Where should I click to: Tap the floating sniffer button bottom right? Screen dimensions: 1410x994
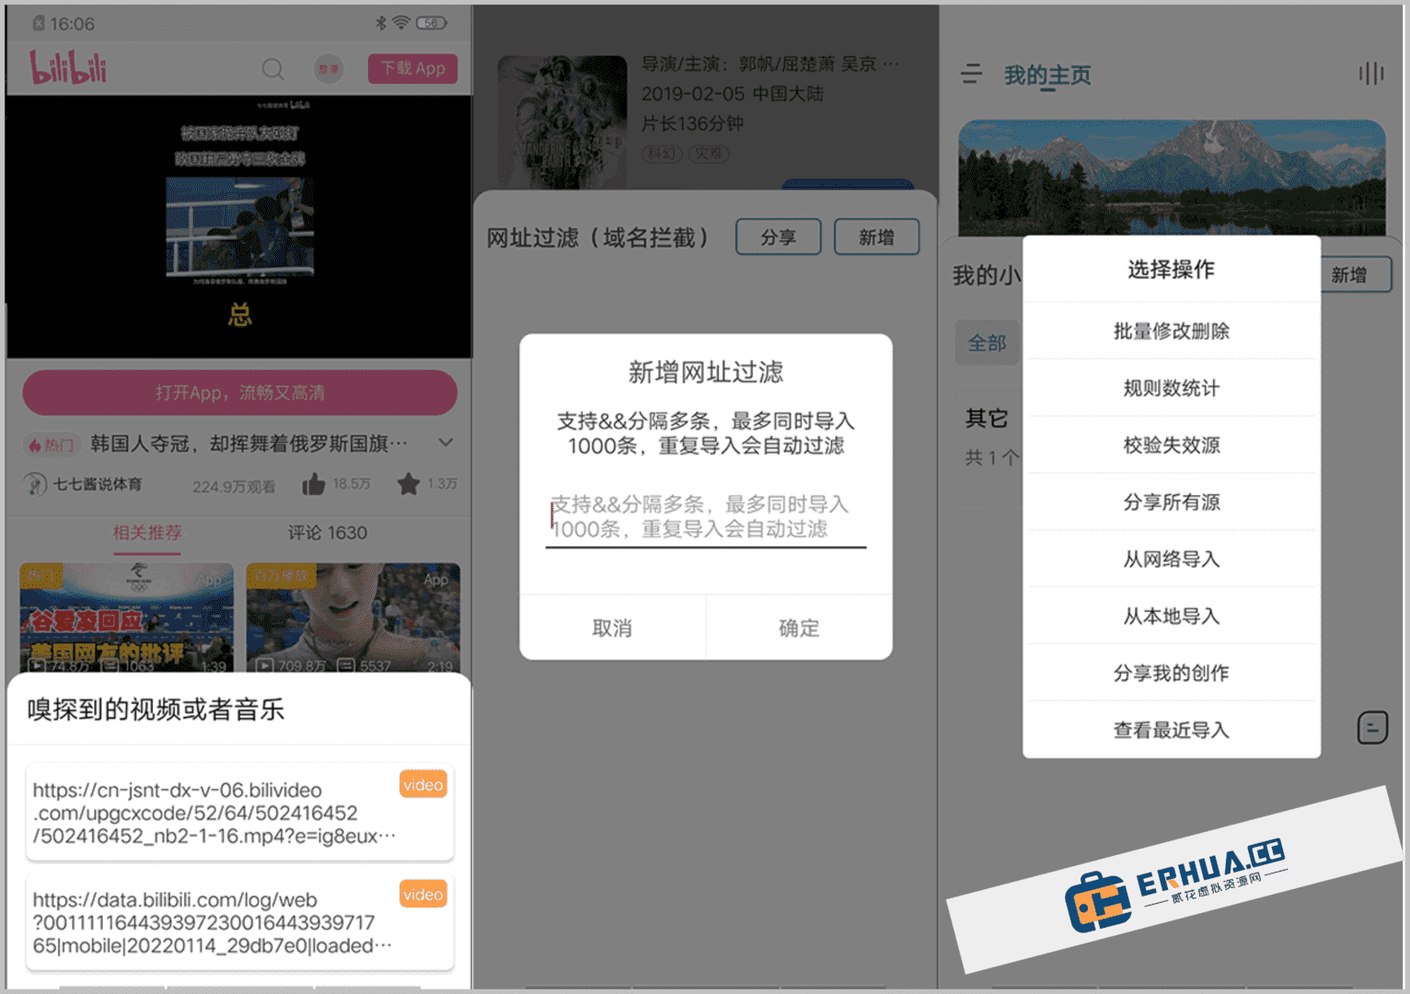point(1371,726)
